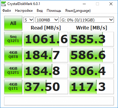Viewport: 118px width, 108px height.
Task: Open the Вид menu
Action: pos(40,11)
